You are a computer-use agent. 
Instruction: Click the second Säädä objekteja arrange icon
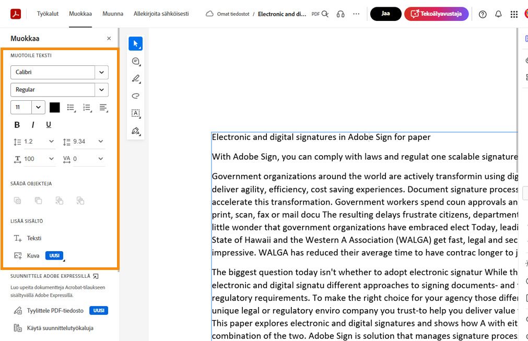click(39, 201)
